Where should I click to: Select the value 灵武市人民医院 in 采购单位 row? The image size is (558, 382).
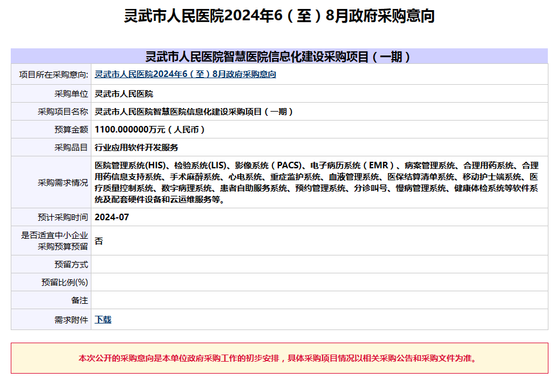click(124, 94)
